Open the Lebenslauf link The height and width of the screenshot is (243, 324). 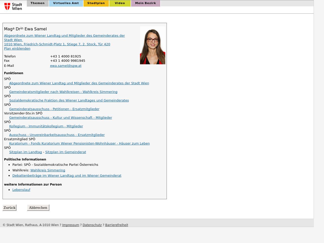pos(21,190)
